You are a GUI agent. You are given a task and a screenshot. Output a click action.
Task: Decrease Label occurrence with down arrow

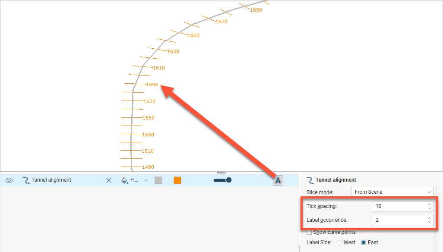[430, 222]
